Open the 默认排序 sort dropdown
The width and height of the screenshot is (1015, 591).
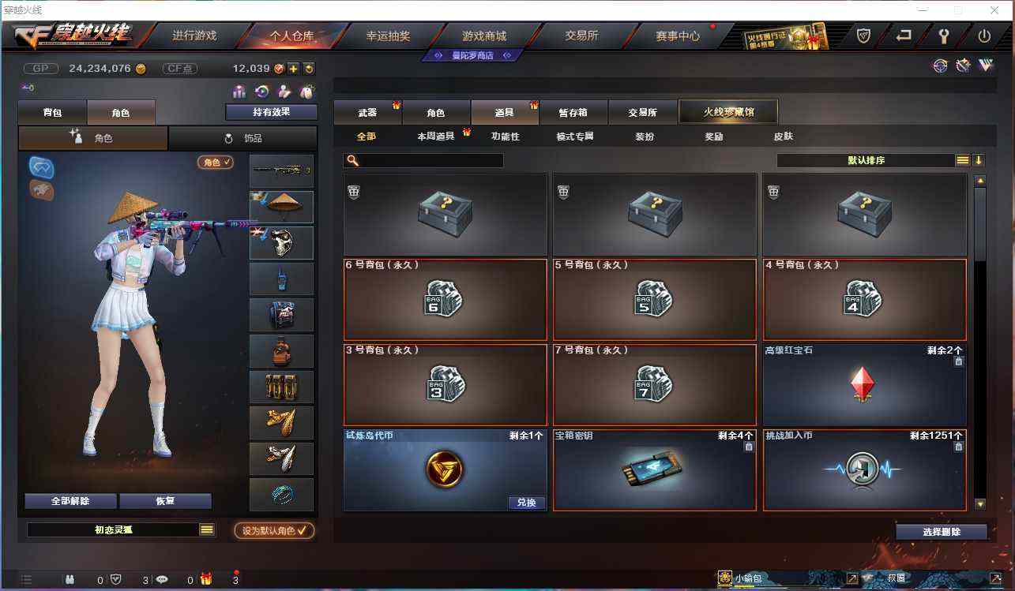[866, 160]
